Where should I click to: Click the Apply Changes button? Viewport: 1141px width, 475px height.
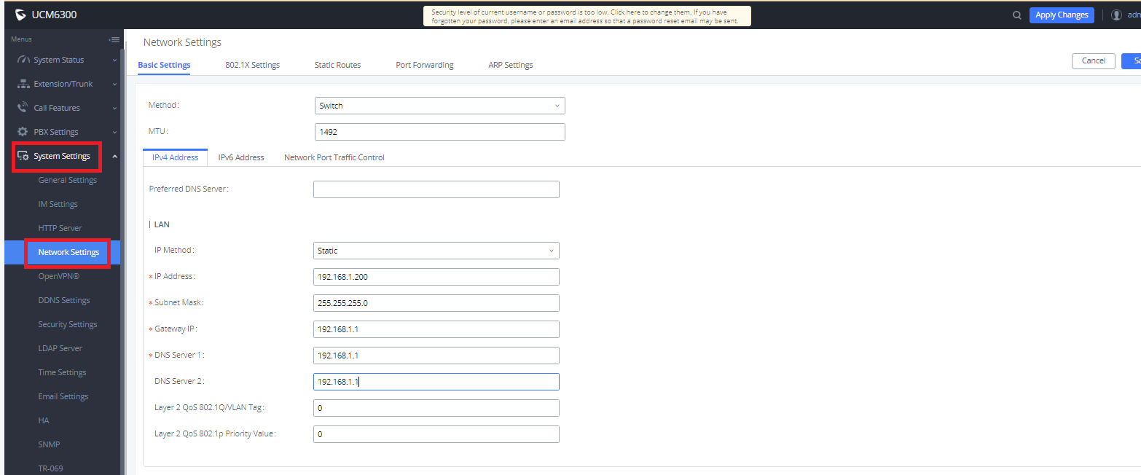click(1062, 15)
